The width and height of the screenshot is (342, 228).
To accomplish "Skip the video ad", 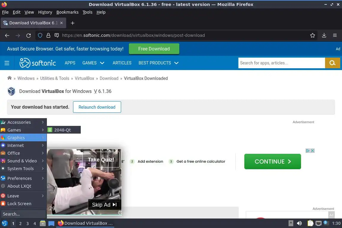I will pos(104,205).
